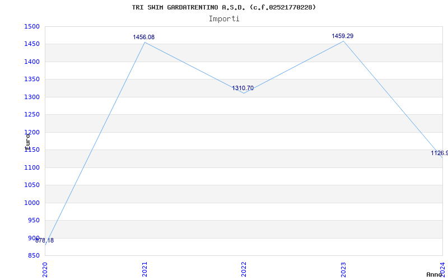Click the 2020 x-axis label

45,269
